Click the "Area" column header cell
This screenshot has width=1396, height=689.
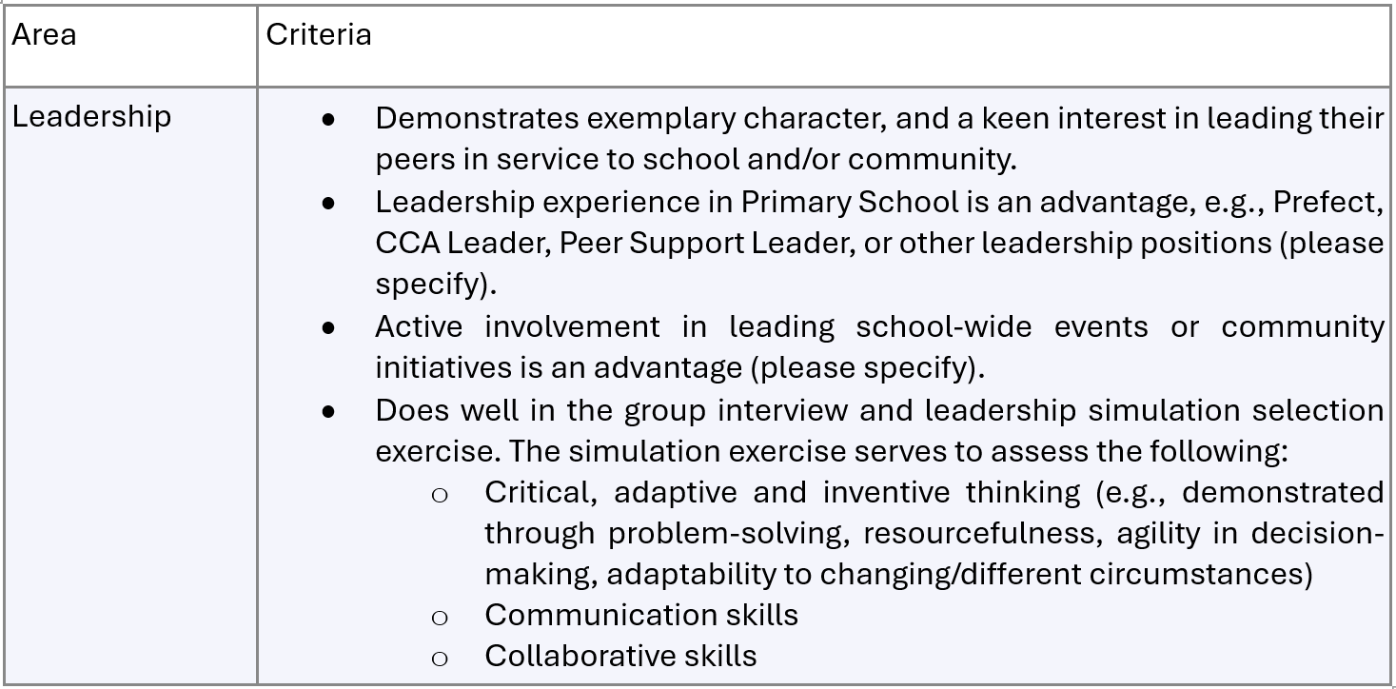coord(45,35)
